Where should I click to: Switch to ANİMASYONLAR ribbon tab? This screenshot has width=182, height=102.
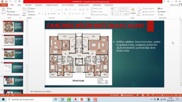point(52,5)
